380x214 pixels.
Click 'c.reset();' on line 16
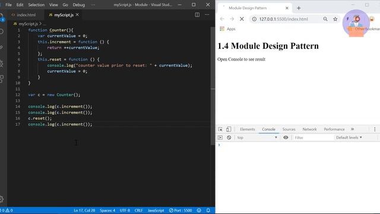click(40, 118)
